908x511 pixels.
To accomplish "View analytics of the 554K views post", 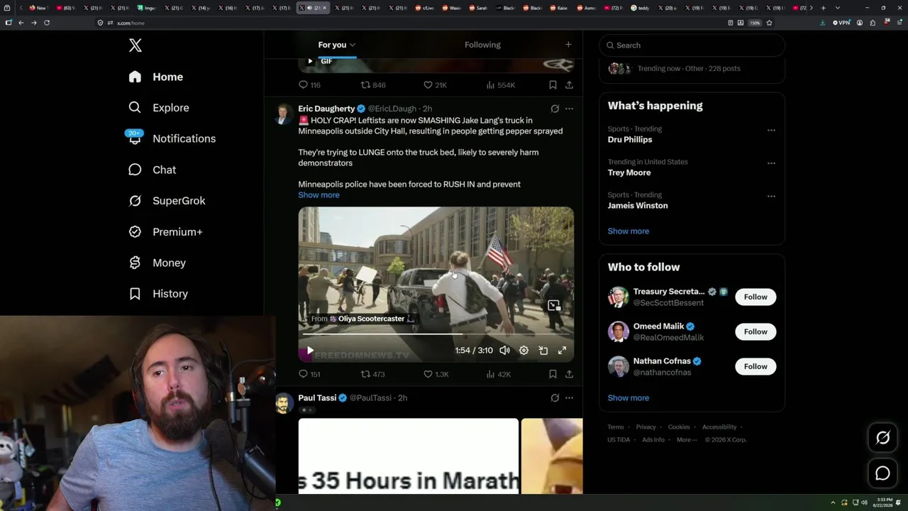I will tap(500, 85).
